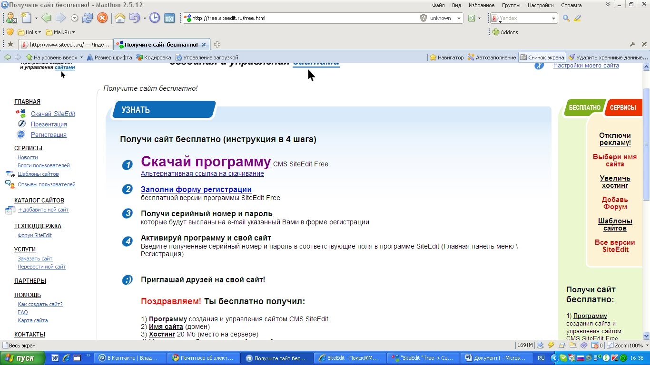Open the Настройки menu
The image size is (650, 365).
click(540, 5)
